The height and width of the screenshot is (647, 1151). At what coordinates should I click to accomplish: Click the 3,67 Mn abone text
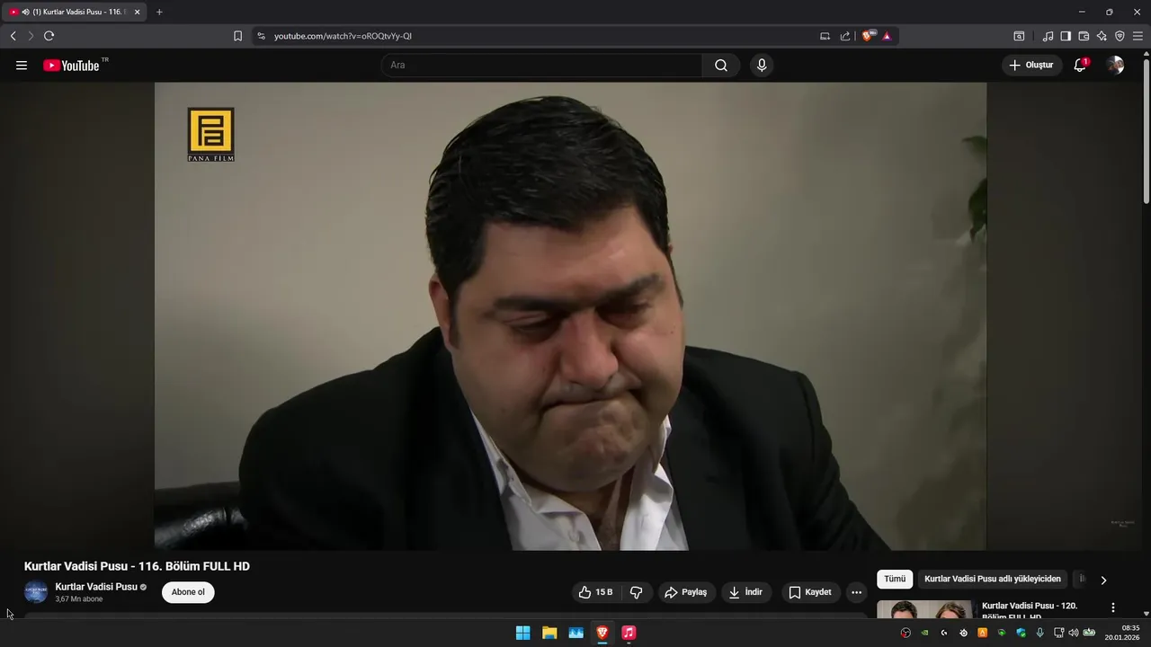coord(79,599)
